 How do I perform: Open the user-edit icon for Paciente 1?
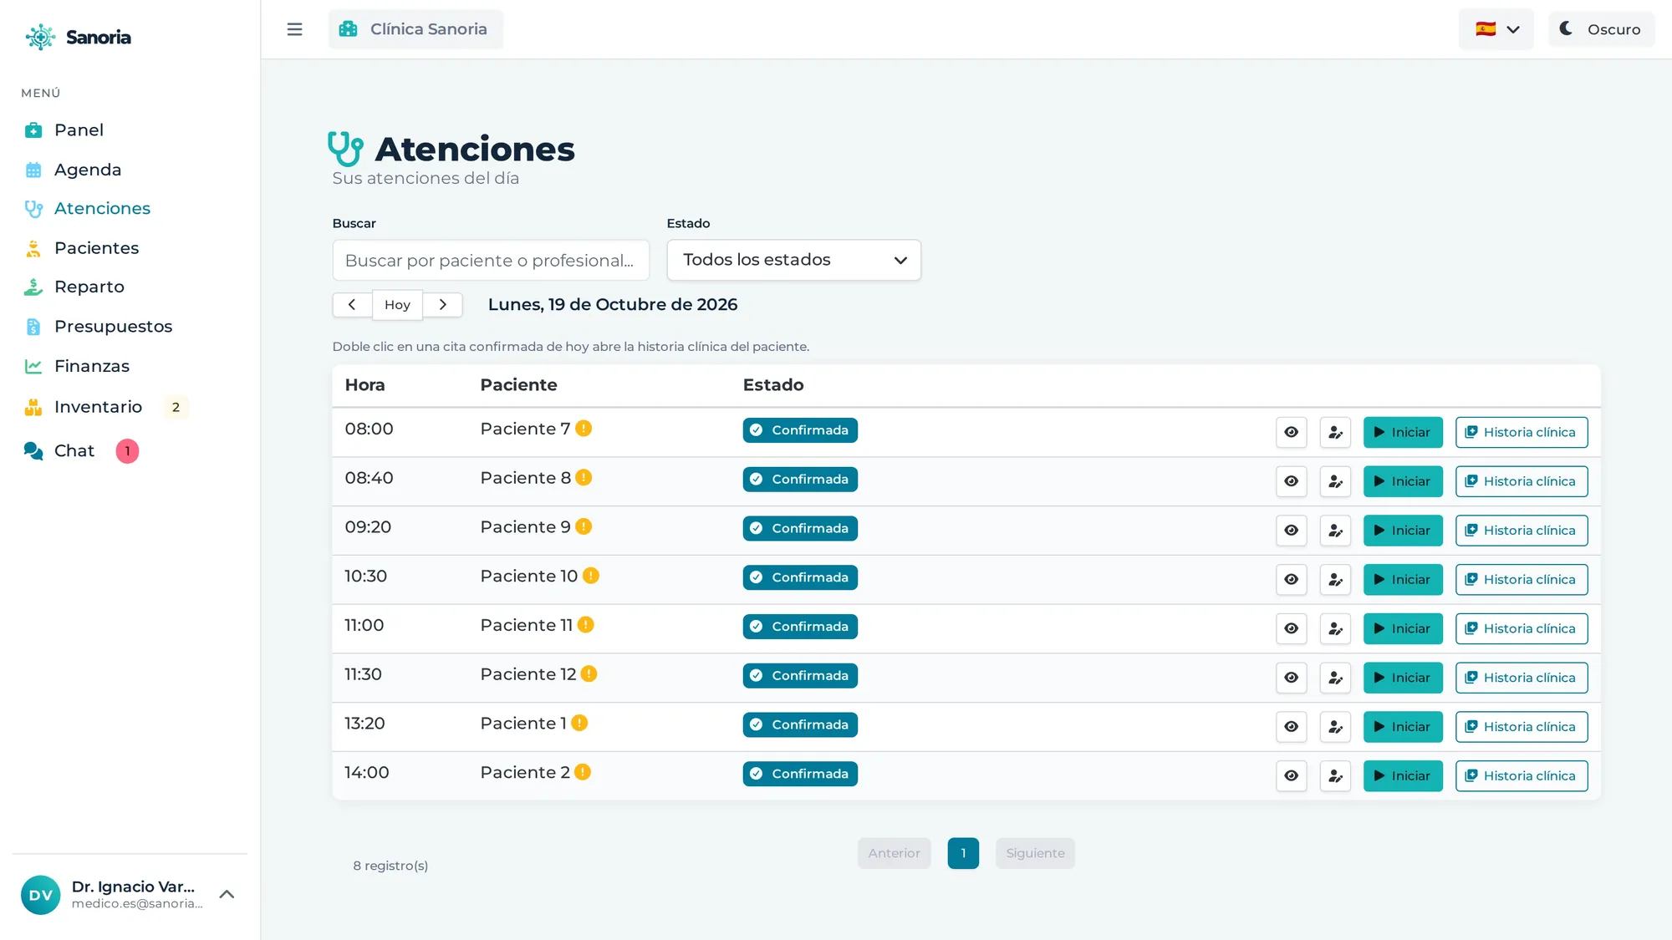[x=1335, y=727]
